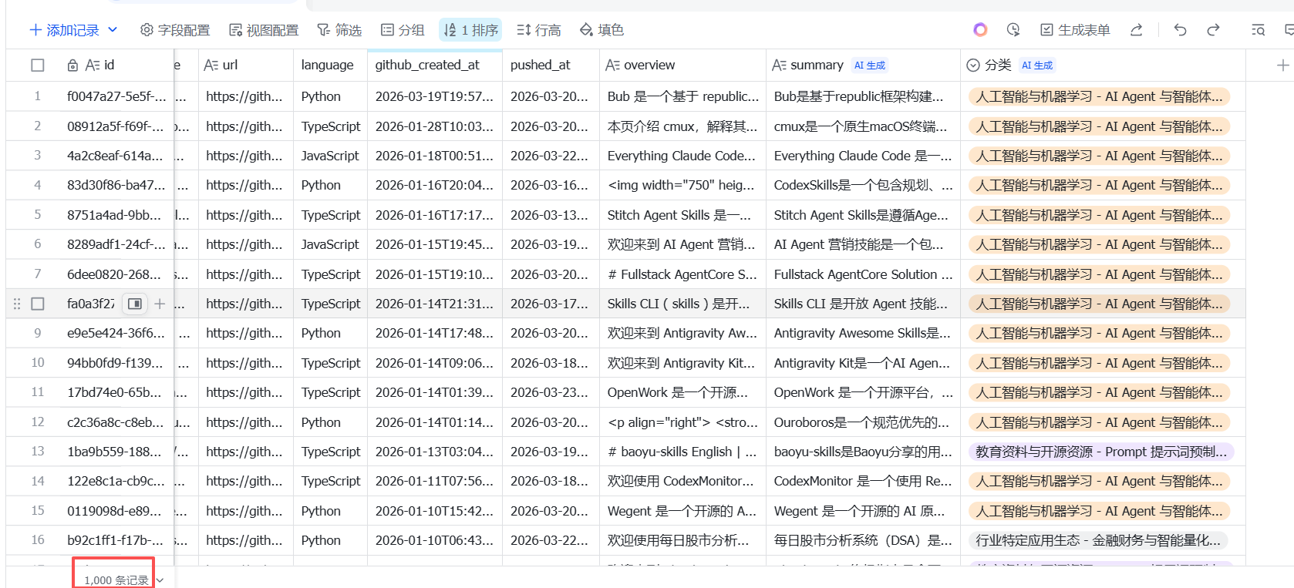Click the select-type icon in the 分类 header
1294x588 pixels.
pos(973,66)
